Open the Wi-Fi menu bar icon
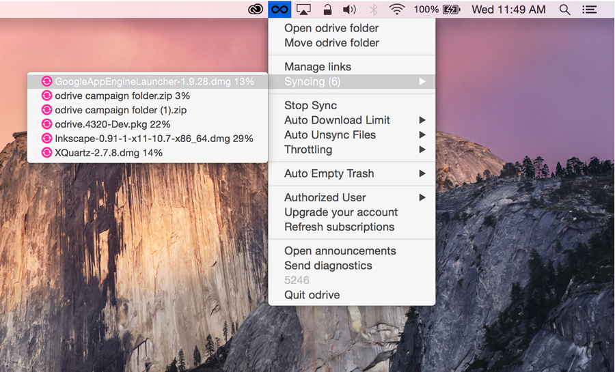The width and height of the screenshot is (615, 372). point(397,10)
